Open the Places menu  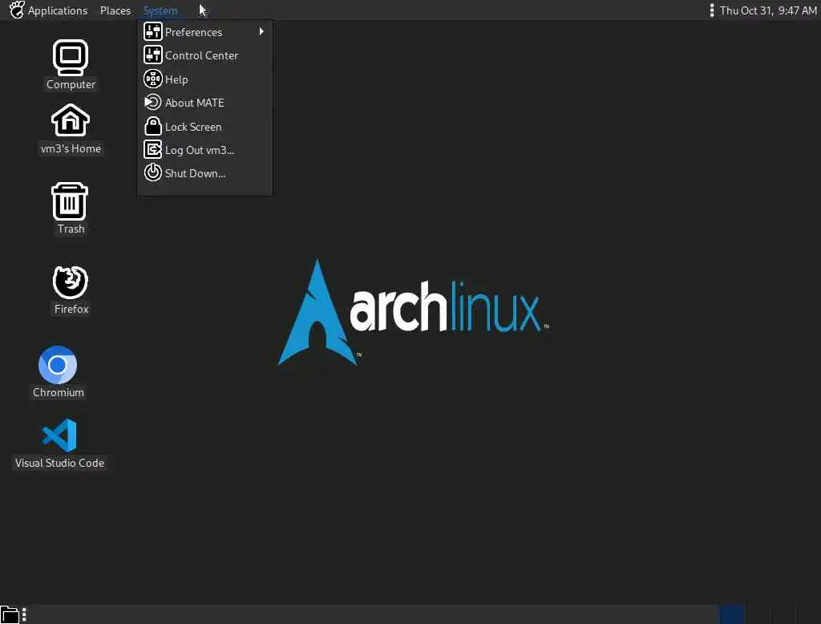pyautogui.click(x=115, y=10)
